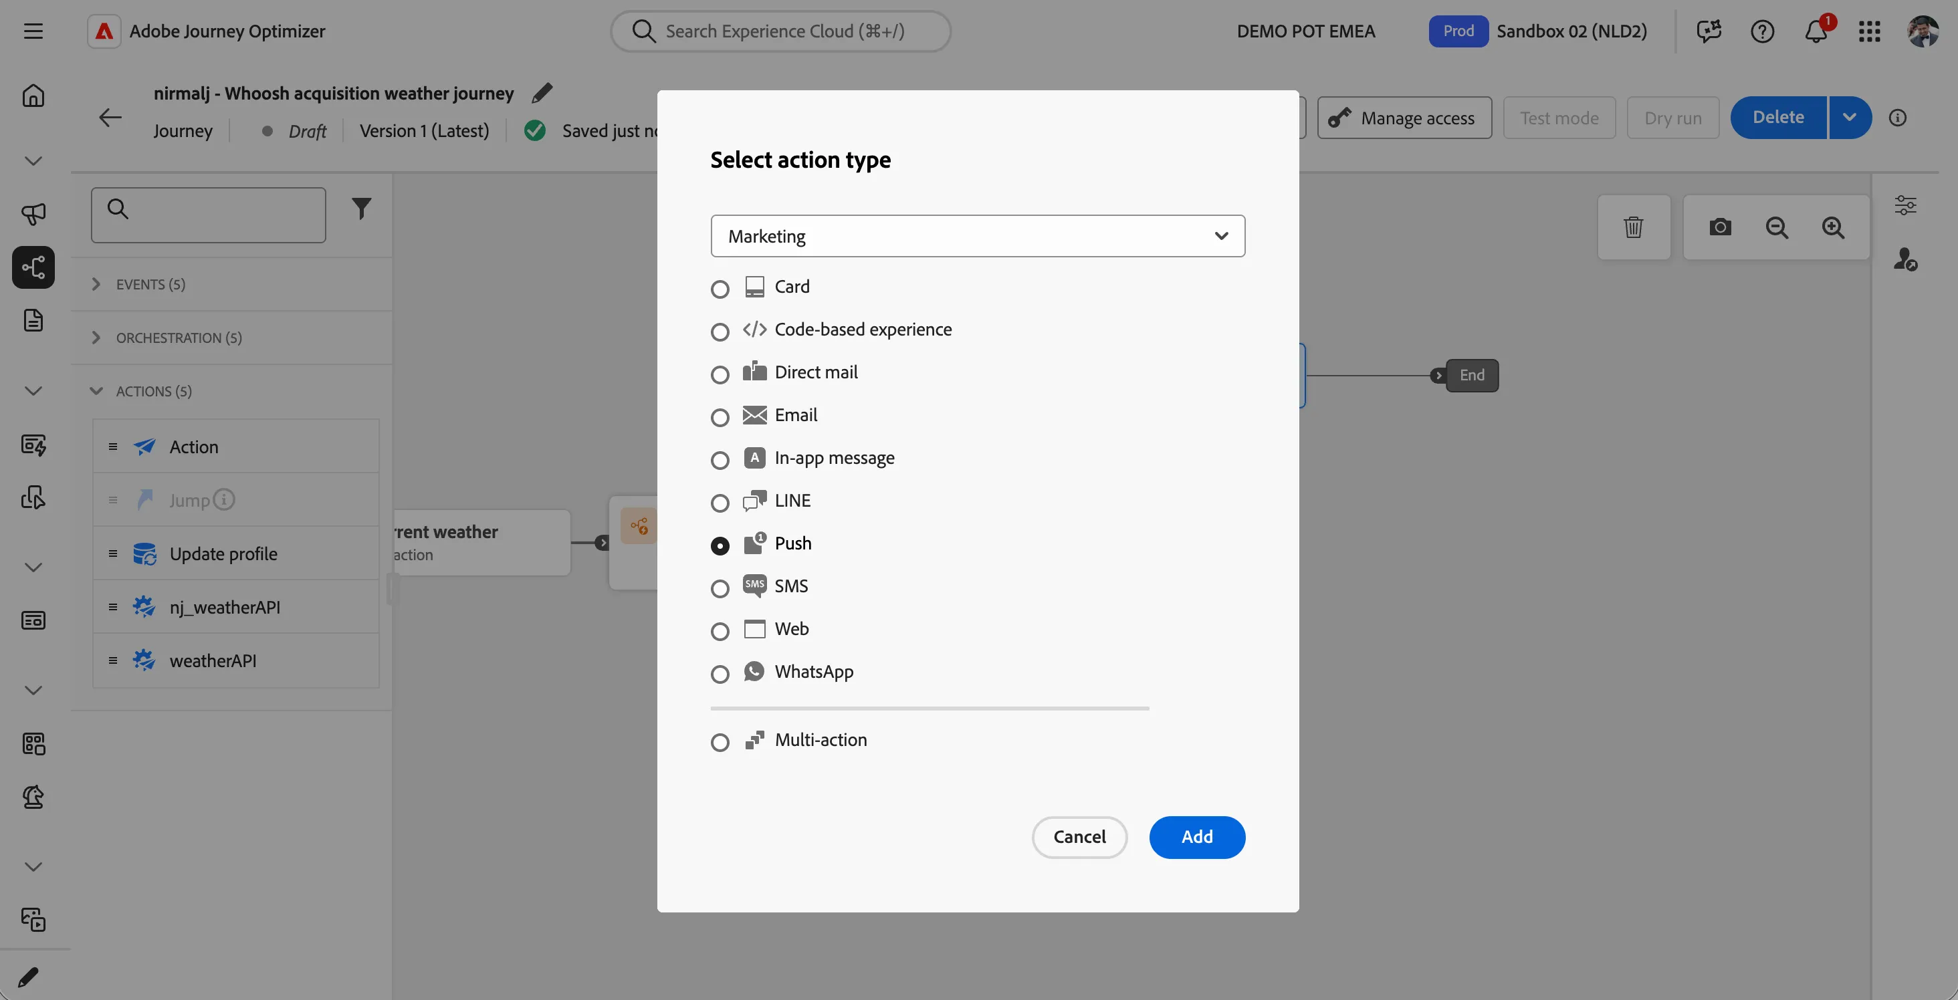Zoom in on the journey canvas

click(x=1834, y=227)
